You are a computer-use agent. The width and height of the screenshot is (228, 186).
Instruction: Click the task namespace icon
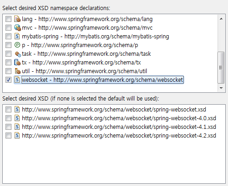point(18,54)
